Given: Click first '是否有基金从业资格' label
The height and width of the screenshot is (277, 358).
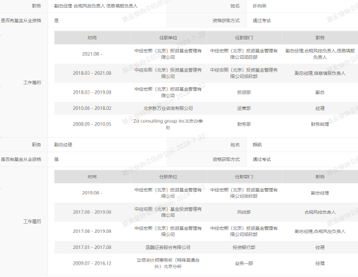Looking at the screenshot, I should pos(21,21).
